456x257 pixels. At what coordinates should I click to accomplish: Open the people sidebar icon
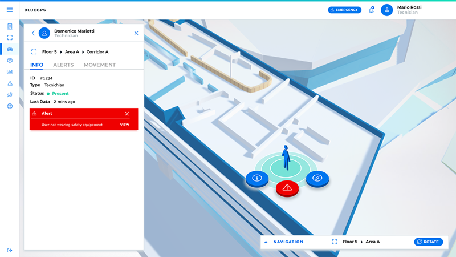click(10, 49)
